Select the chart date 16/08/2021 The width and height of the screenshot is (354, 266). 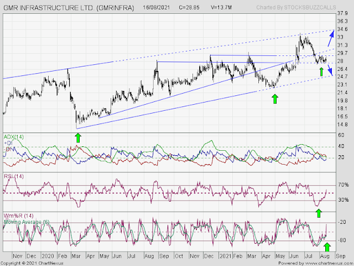tap(156, 7)
